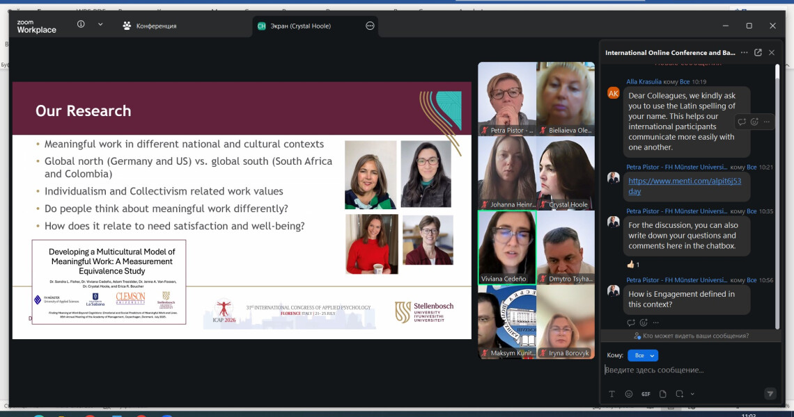Click the ICAP 2026 logo on slide
794x417 pixels.
click(x=224, y=312)
